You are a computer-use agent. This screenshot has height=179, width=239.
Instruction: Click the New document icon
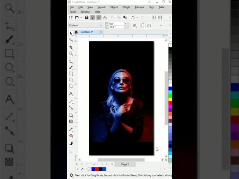71,18
